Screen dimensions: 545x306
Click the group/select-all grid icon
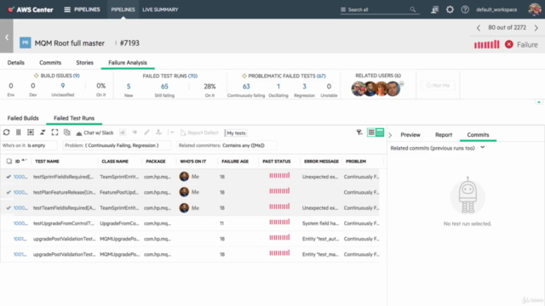(x=31, y=133)
